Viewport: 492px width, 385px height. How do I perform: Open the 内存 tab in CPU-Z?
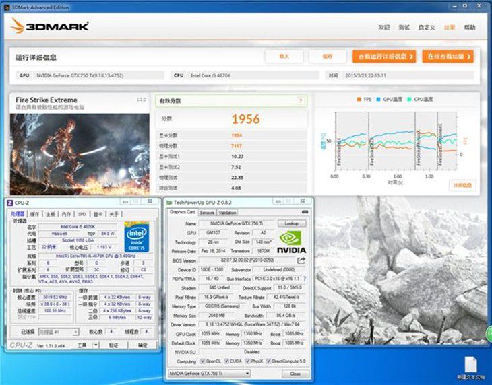coord(66,214)
